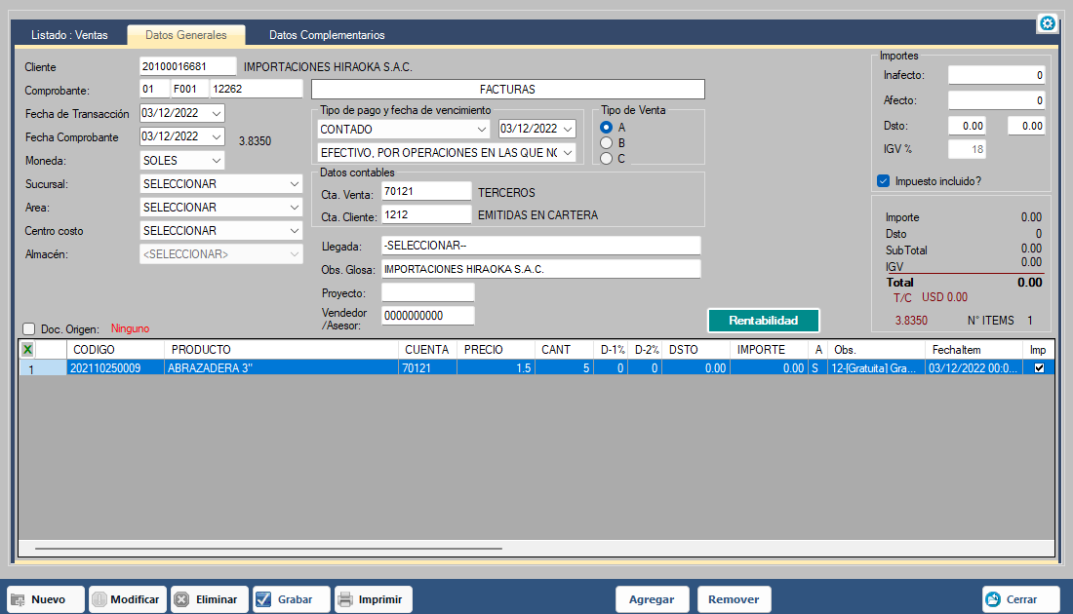This screenshot has width=1073, height=614.
Task: Switch to Listado : Ventas tab
Action: click(69, 35)
